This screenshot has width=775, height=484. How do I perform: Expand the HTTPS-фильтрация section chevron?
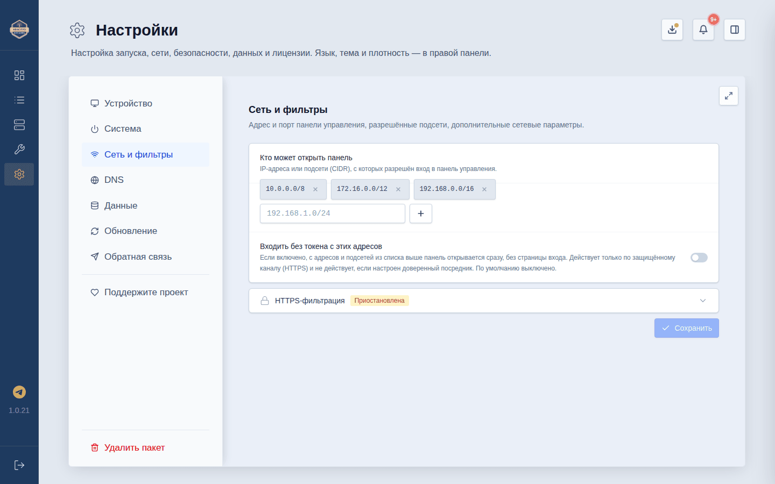coord(703,301)
